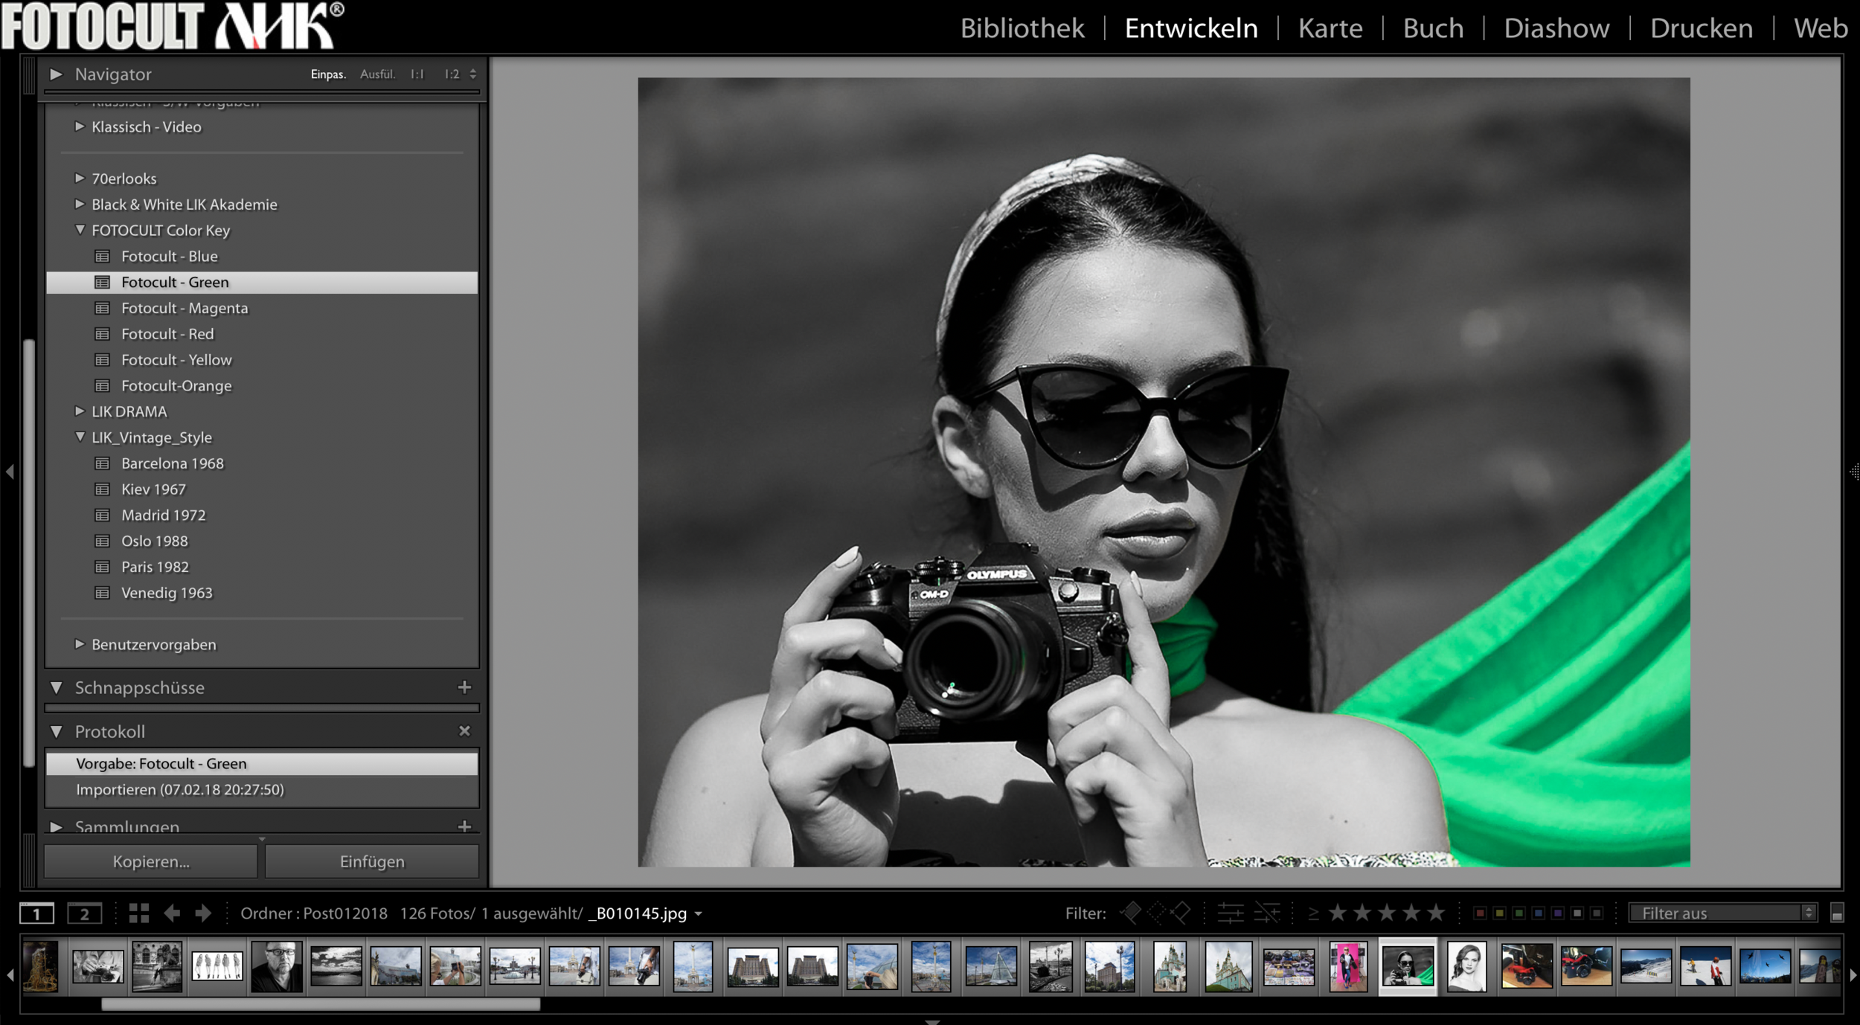
Task: Click the previous photo arrow icon
Action: [174, 913]
